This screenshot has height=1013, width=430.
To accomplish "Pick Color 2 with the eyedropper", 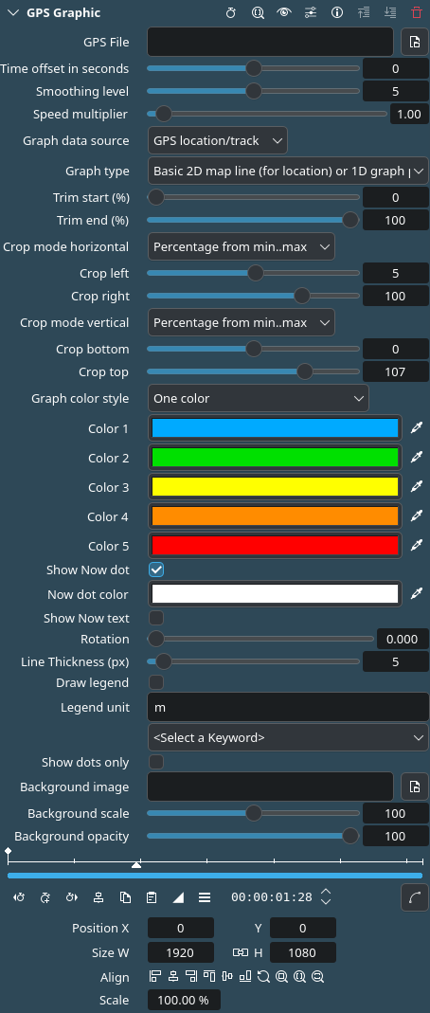I will pos(417,458).
